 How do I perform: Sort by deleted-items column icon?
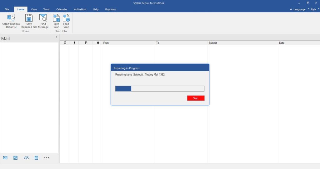click(x=65, y=43)
